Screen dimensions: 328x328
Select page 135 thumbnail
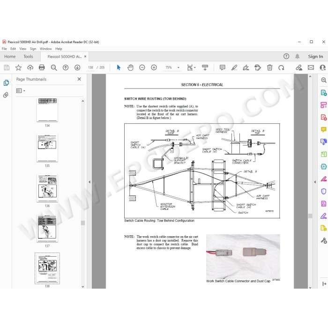[x=47, y=148]
